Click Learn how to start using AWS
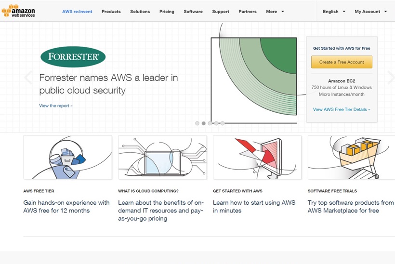Screen dimensions: 395x264 (254, 207)
